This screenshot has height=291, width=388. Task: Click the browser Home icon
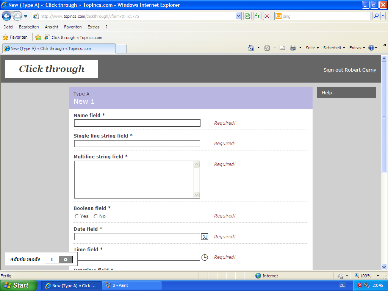[251, 48]
